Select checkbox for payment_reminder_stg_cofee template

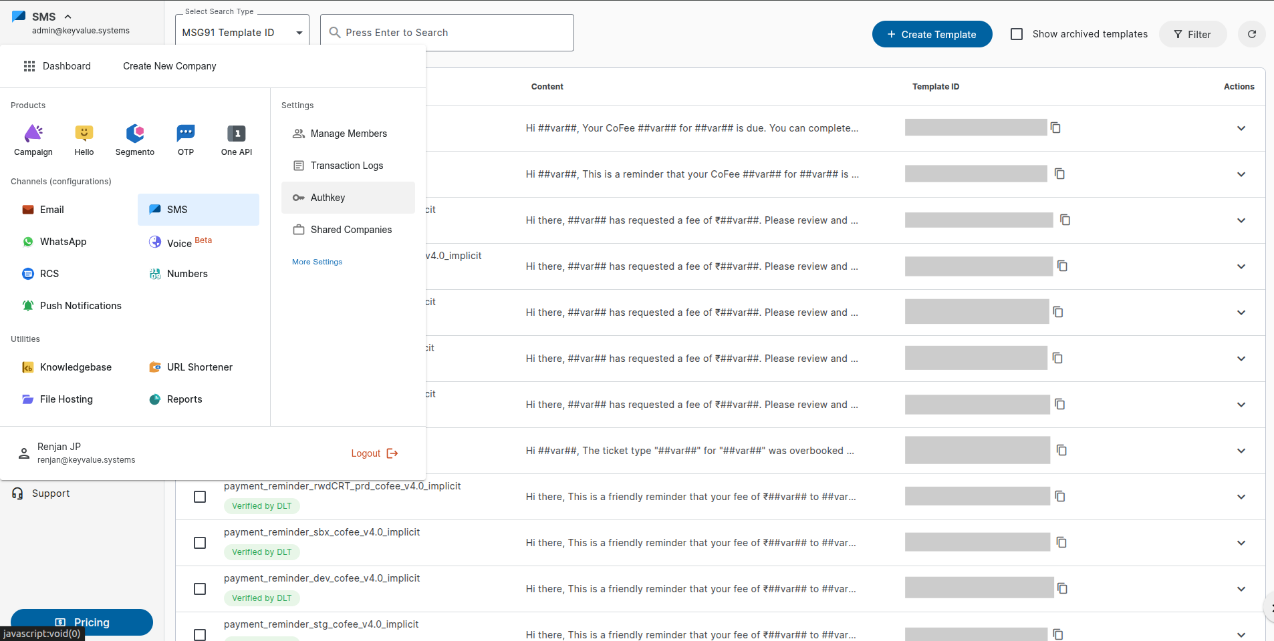pyautogui.click(x=200, y=634)
